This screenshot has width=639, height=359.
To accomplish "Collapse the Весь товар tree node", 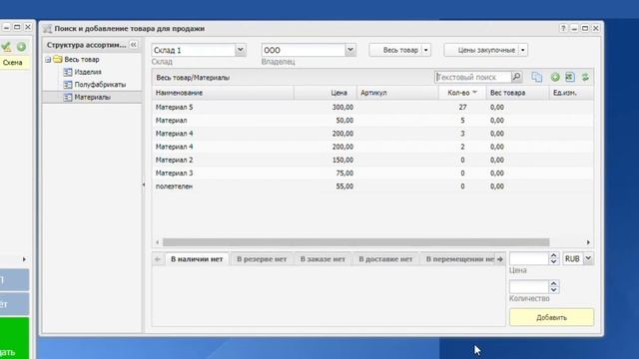I will [x=48, y=60].
